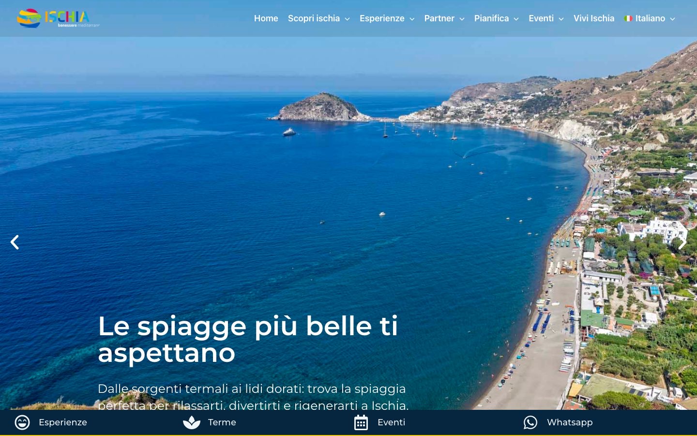
Task: Open the Pianifica menu item
Action: point(491,18)
